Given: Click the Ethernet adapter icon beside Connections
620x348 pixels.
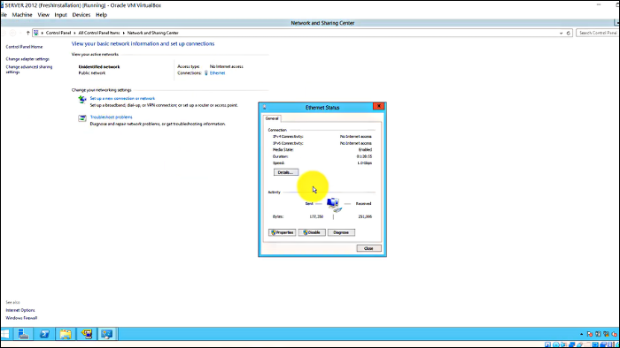Looking at the screenshot, I should tap(206, 73).
